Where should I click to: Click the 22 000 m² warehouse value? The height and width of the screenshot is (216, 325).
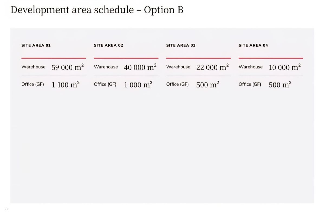[213, 67]
